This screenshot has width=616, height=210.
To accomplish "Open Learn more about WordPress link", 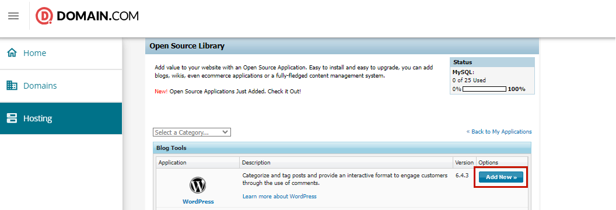I will point(279,196).
